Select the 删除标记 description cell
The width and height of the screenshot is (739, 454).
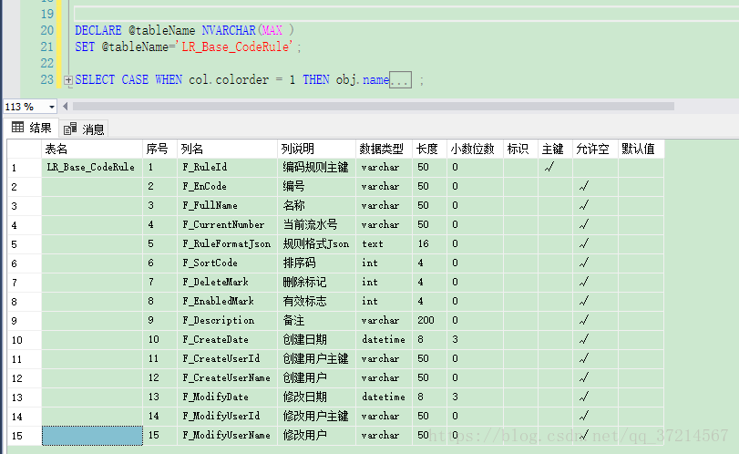point(317,283)
